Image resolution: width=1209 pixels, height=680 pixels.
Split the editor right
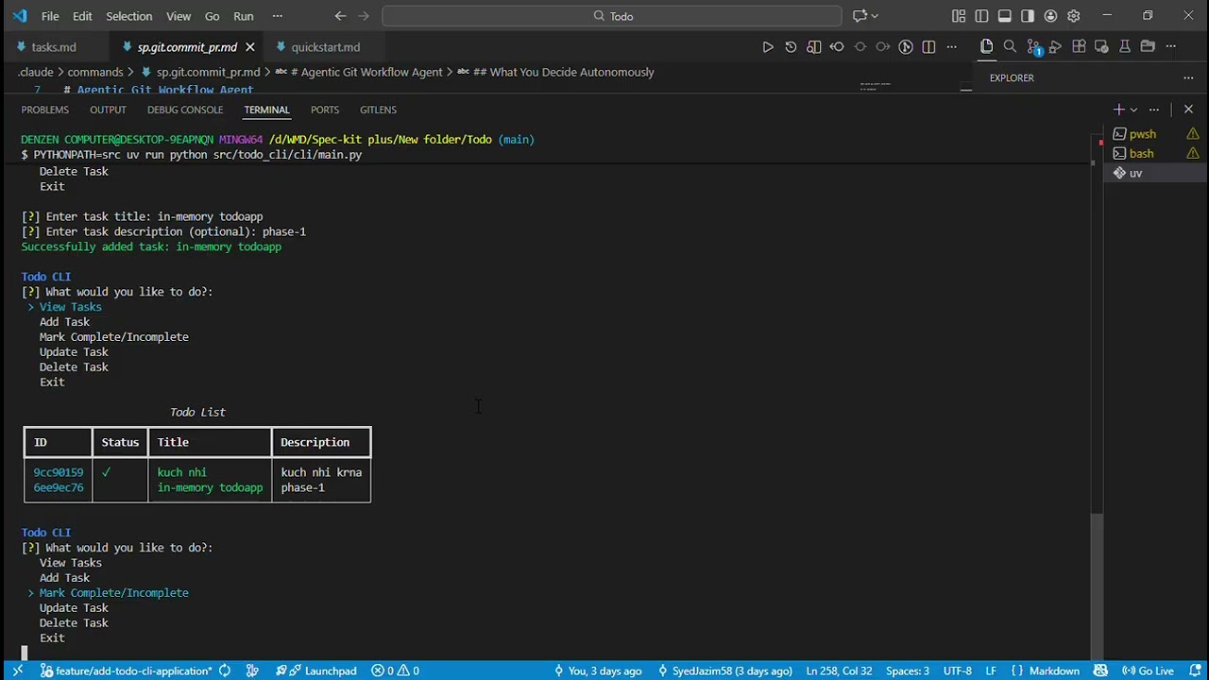pos(928,47)
